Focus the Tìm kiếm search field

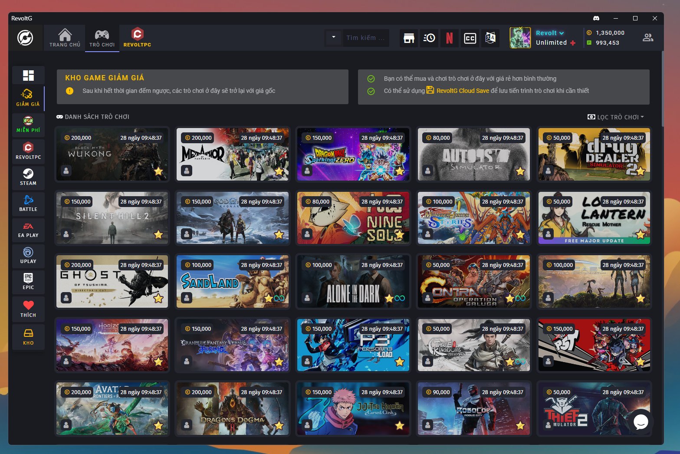[365, 38]
